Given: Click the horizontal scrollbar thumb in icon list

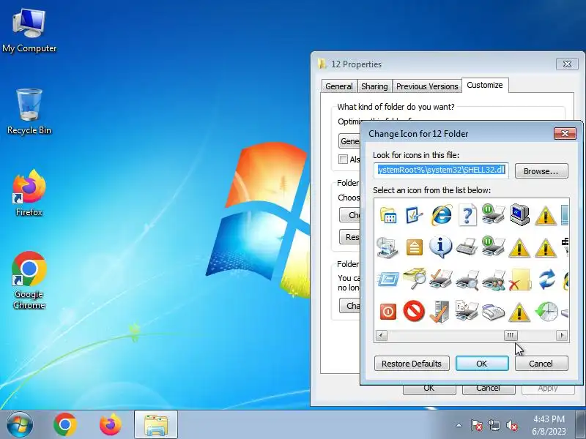Looking at the screenshot, I should pyautogui.click(x=511, y=335).
